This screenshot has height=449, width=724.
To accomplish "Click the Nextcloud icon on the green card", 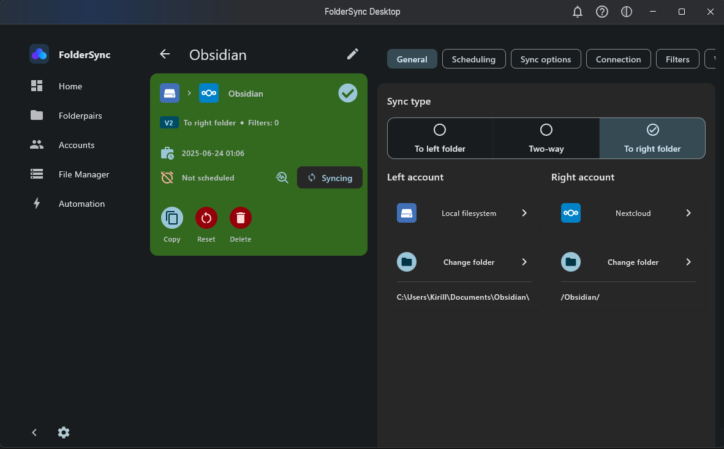I will click(x=209, y=93).
